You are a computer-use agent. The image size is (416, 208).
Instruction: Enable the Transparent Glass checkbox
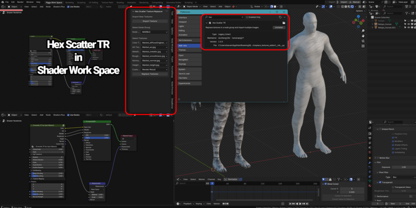point(393,187)
